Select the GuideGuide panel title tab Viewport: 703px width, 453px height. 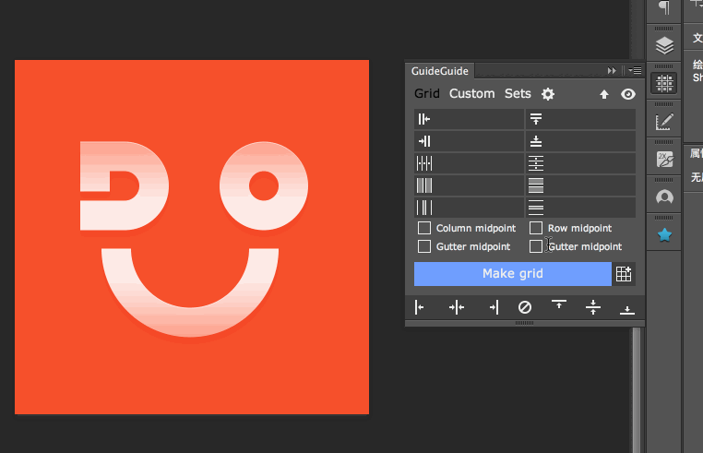[440, 71]
